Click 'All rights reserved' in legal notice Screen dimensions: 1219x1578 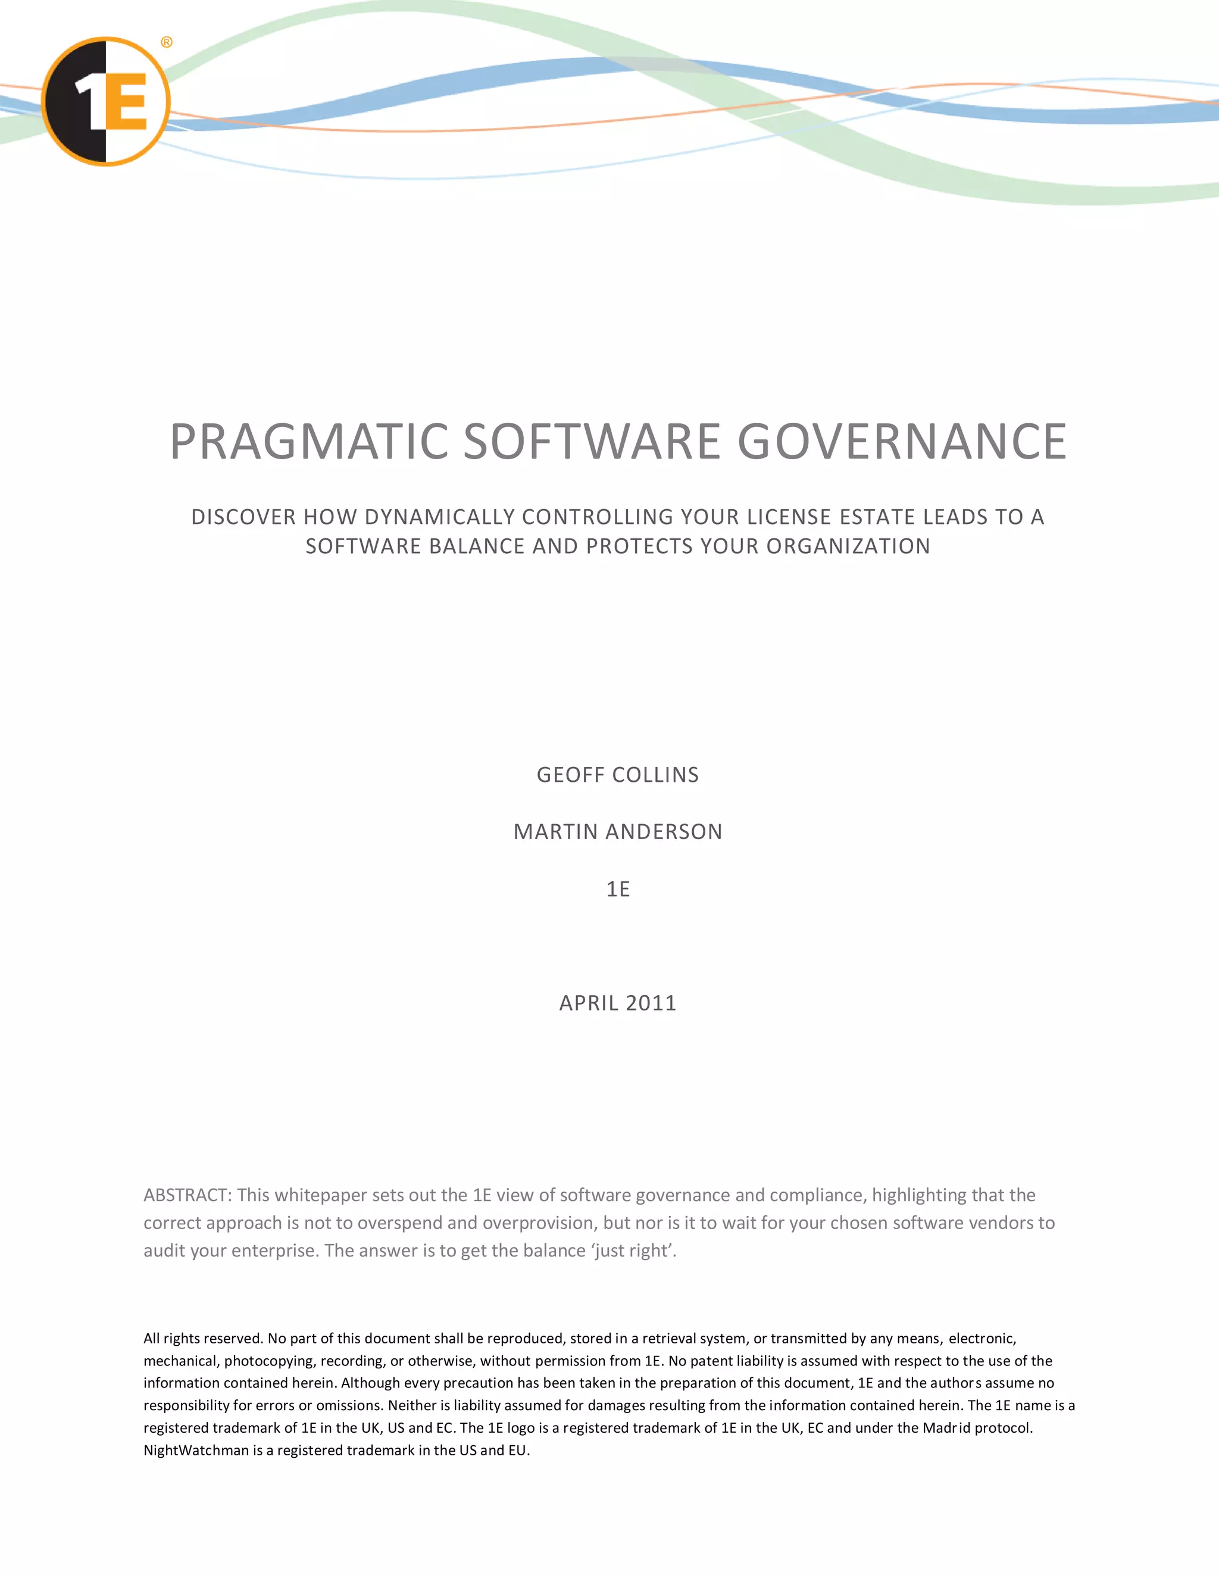pos(203,1339)
